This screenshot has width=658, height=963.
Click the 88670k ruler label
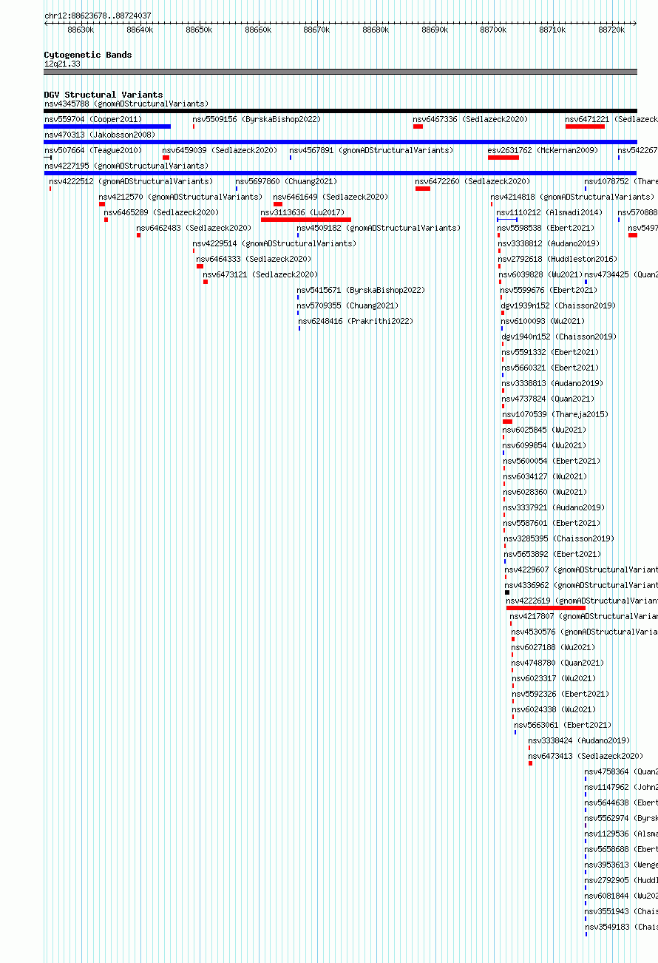point(316,30)
